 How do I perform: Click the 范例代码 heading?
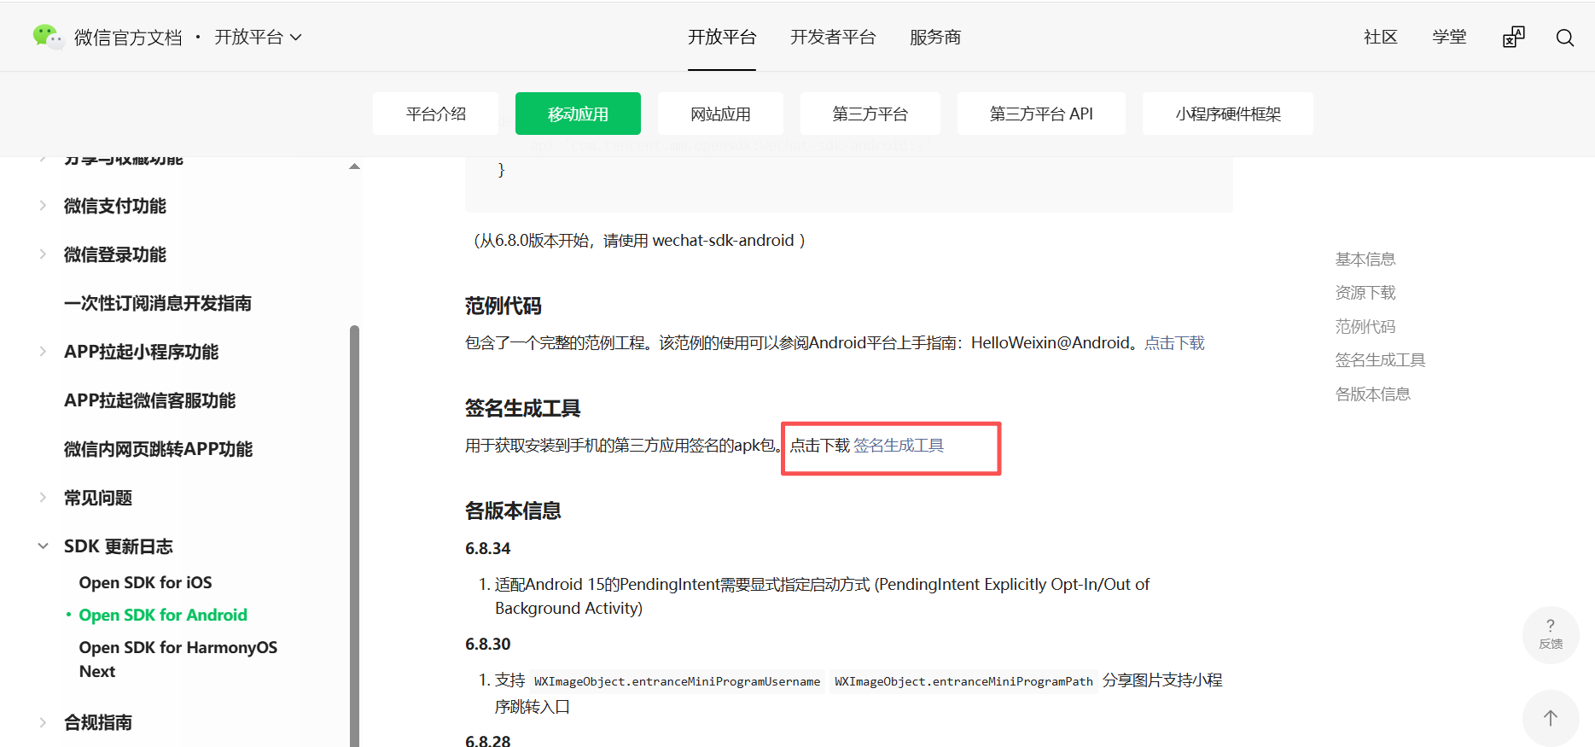(x=504, y=306)
